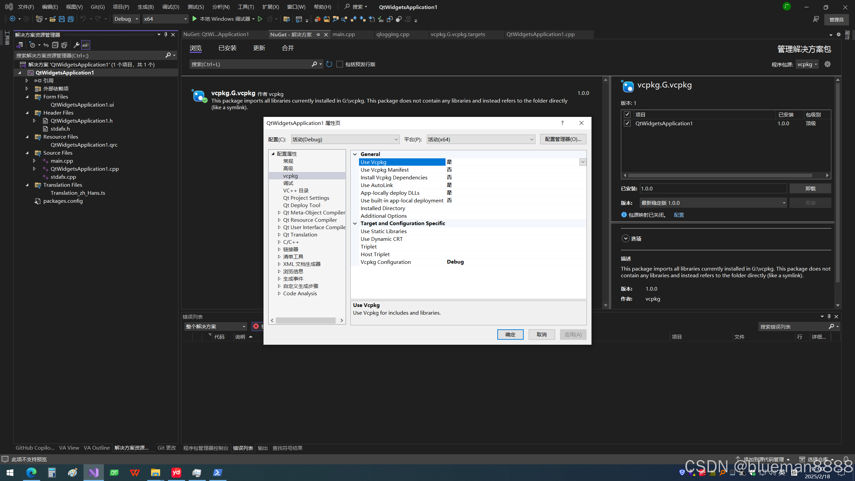Click the 卸载 button
This screenshot has height=481, width=855.
click(810, 188)
